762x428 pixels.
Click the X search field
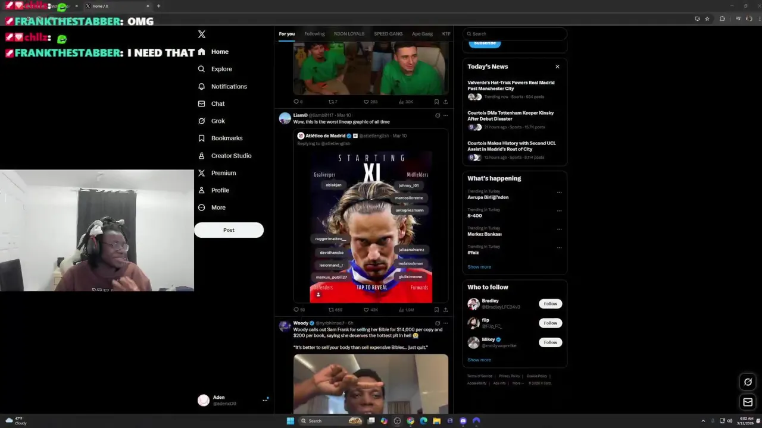click(x=515, y=34)
